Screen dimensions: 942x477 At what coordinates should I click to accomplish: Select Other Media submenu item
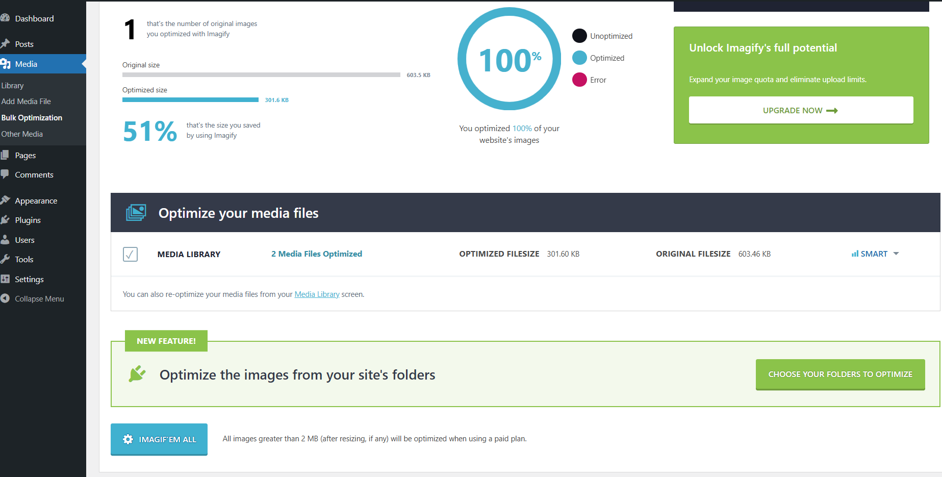[22, 134]
